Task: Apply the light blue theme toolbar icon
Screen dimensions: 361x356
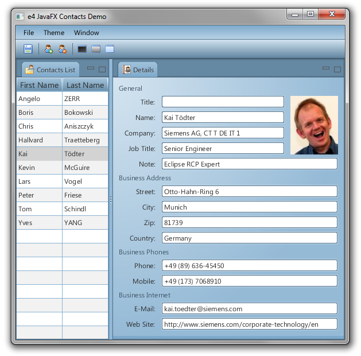Action: pos(110,49)
